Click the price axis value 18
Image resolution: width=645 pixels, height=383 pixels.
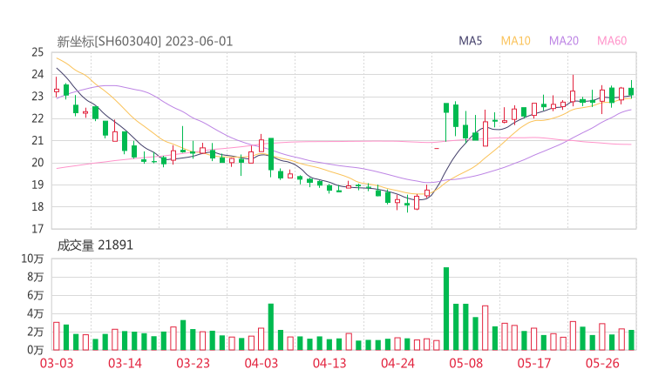37,206
